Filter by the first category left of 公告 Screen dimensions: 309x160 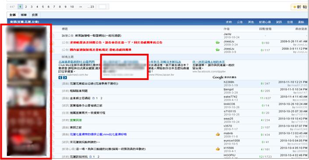228,22
